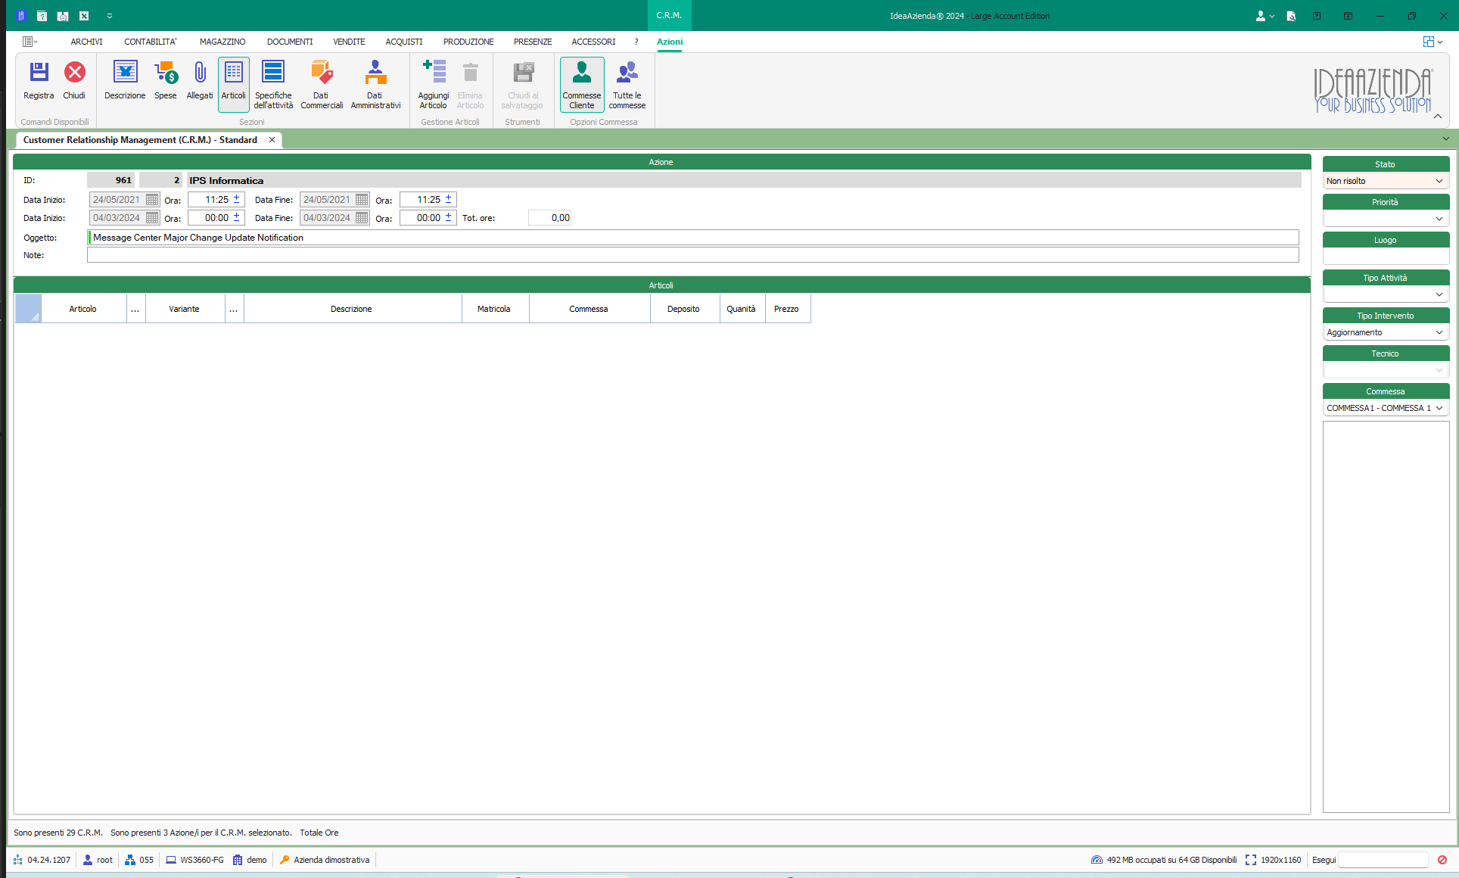Open the Tecnico dropdown

click(x=1439, y=370)
